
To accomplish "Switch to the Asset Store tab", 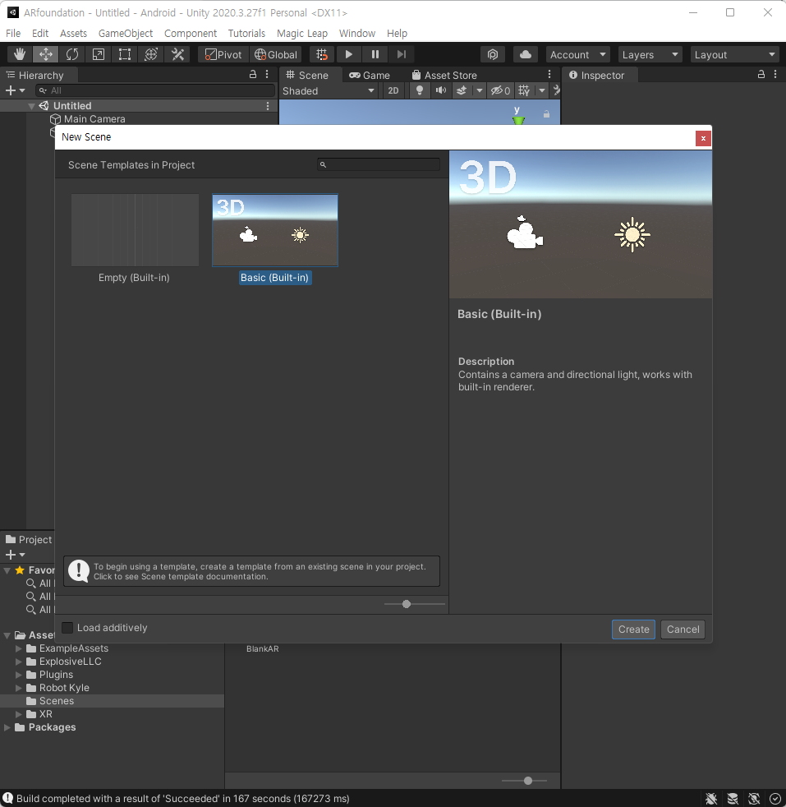I will 444,75.
